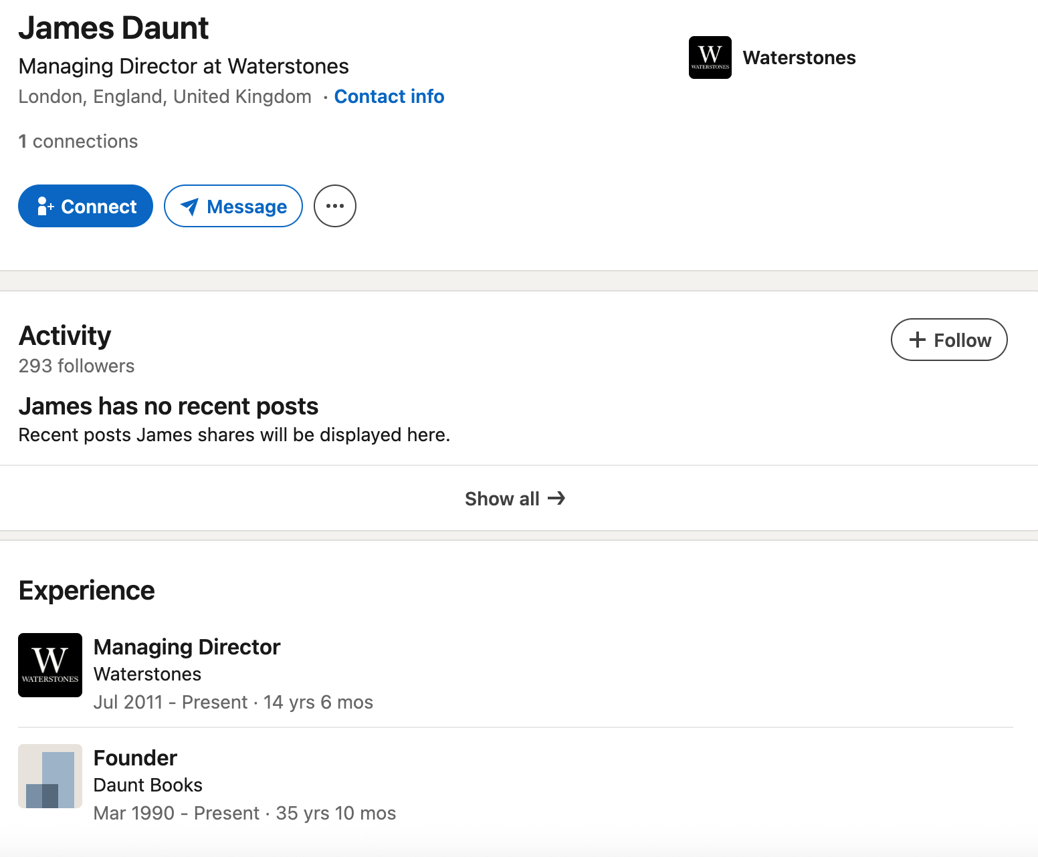Click 293 followers text

coord(76,366)
